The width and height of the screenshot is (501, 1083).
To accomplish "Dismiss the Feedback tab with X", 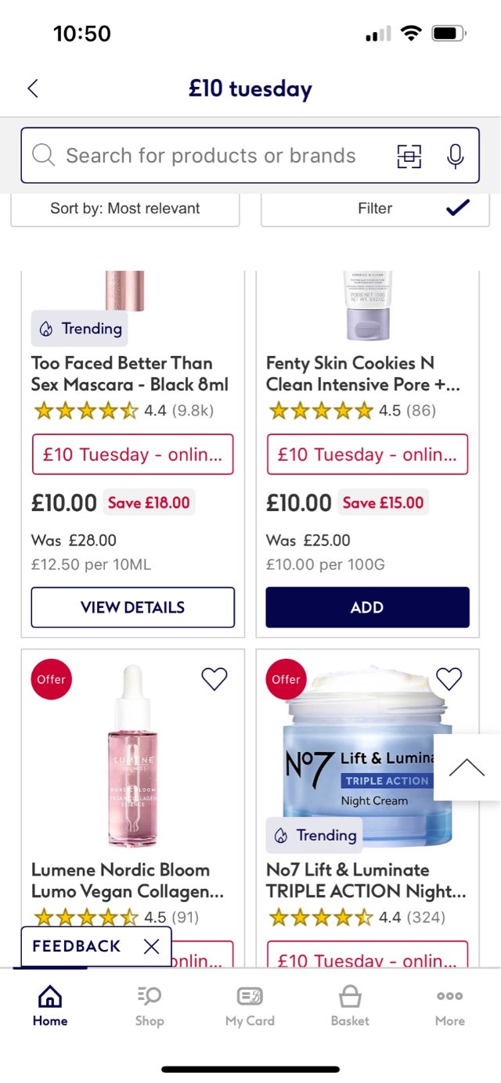I will (x=152, y=947).
